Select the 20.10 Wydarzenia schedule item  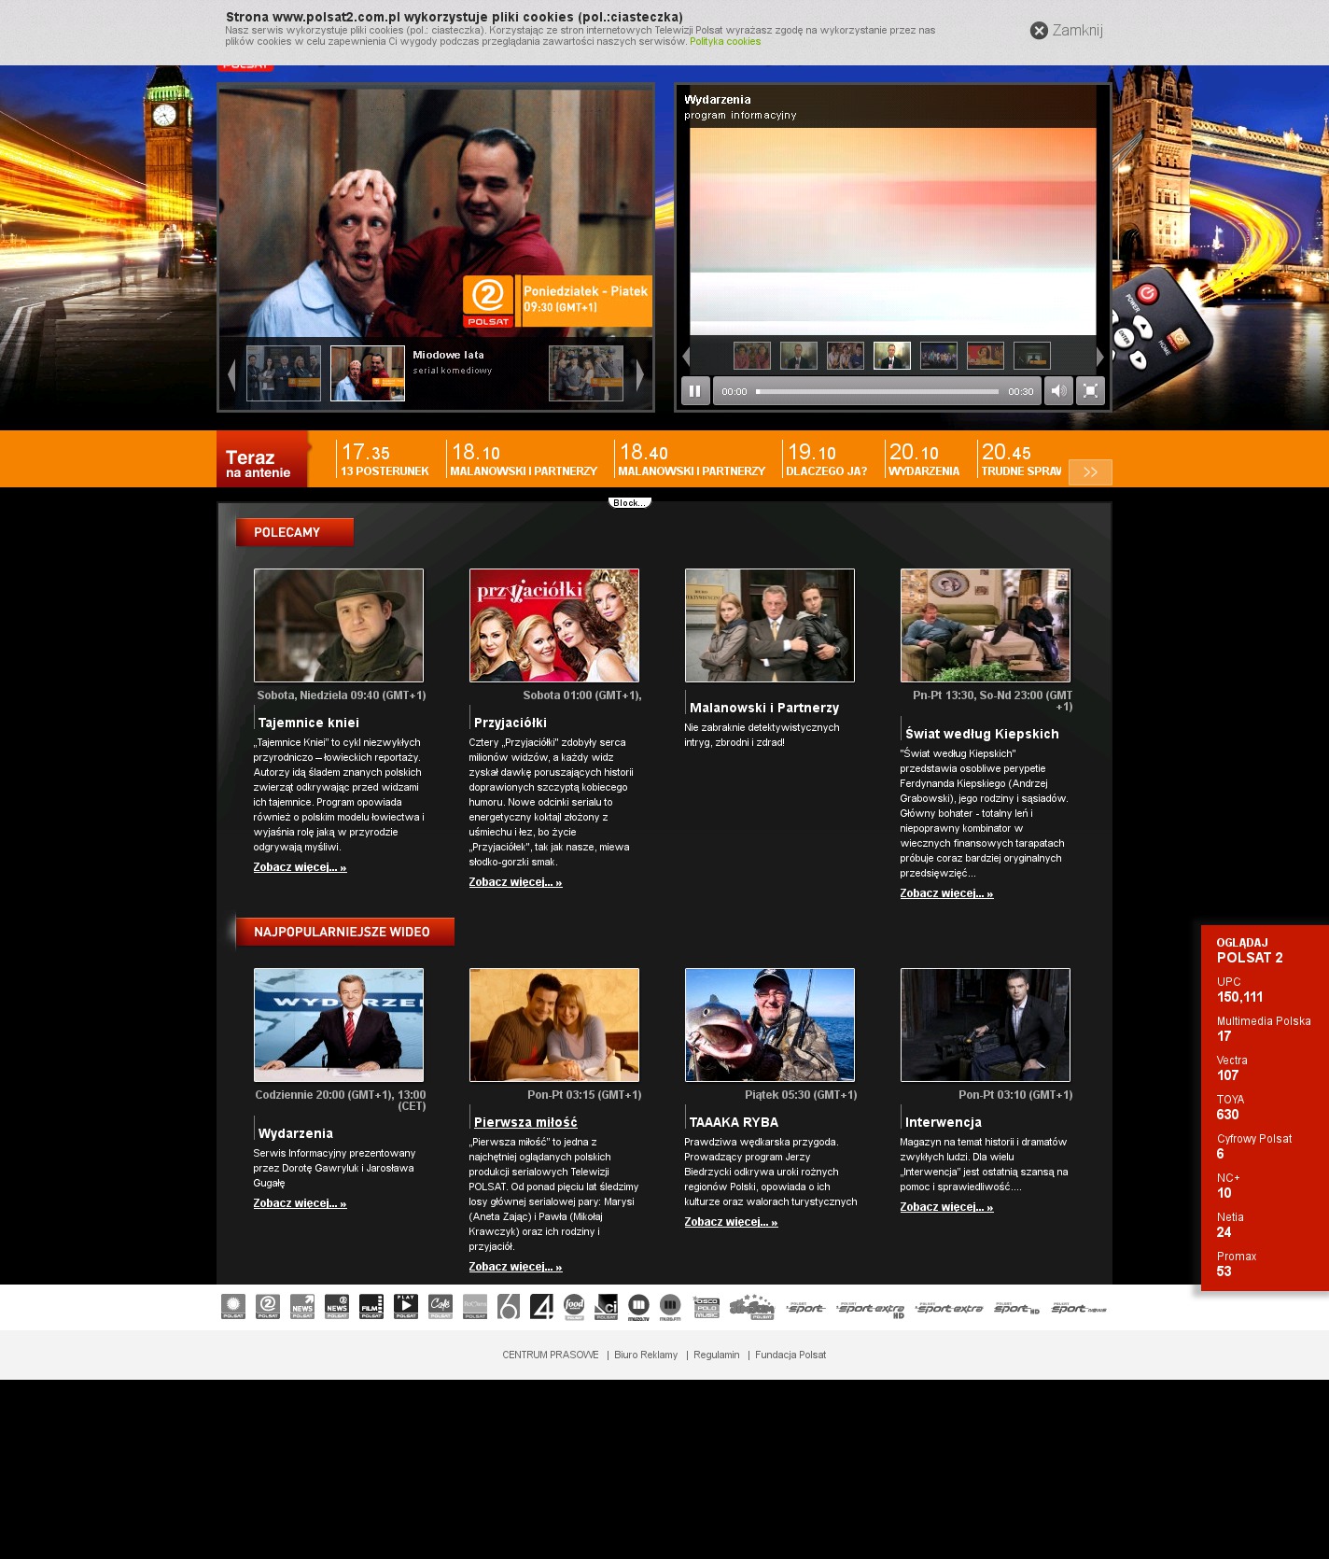[x=924, y=460]
